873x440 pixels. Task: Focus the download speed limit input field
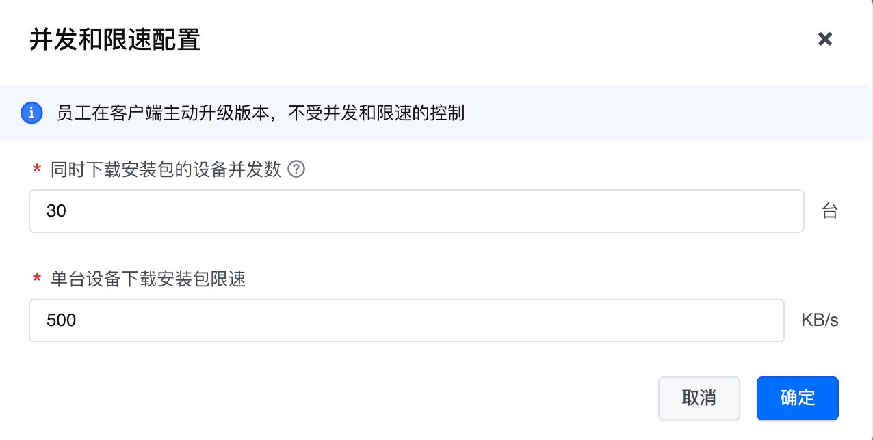point(406,320)
